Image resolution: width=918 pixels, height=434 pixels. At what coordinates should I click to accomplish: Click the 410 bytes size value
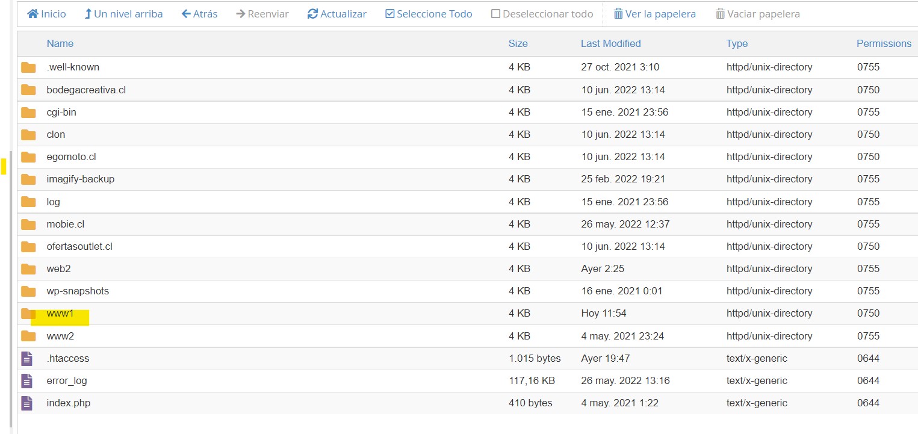[x=530, y=403]
